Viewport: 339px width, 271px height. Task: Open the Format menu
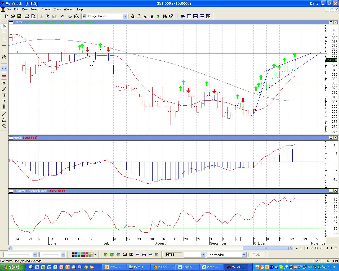click(x=46, y=9)
